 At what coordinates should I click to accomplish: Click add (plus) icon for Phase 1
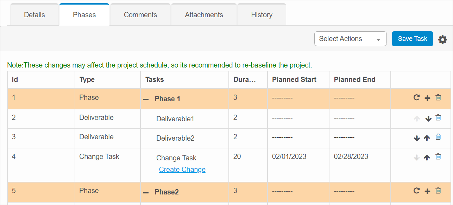click(427, 98)
